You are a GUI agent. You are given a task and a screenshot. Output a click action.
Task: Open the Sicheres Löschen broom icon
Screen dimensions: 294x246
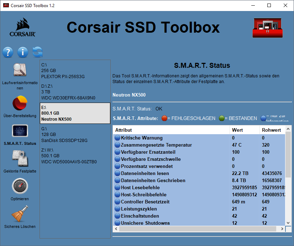20,213
